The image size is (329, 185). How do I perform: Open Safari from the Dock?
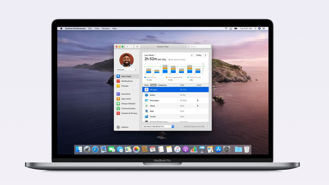(x=95, y=149)
